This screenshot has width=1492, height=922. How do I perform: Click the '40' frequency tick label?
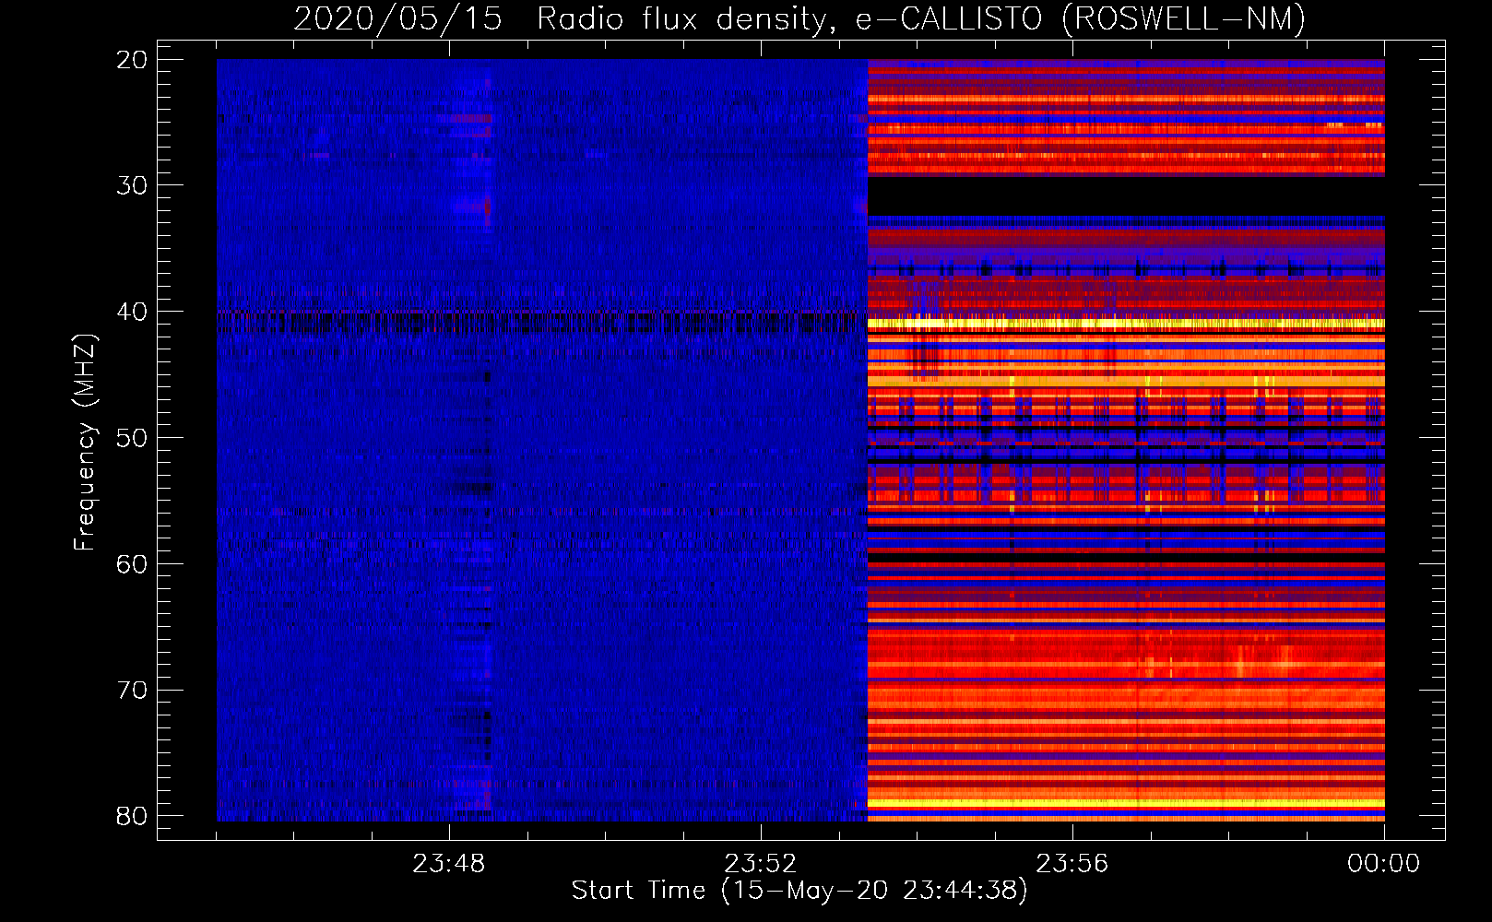(132, 312)
